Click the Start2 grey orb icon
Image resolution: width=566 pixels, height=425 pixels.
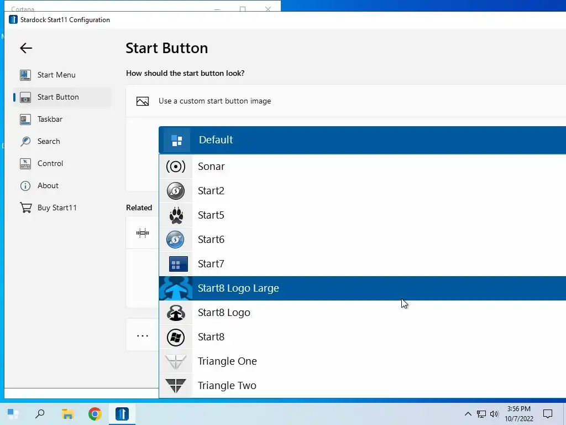click(x=176, y=191)
